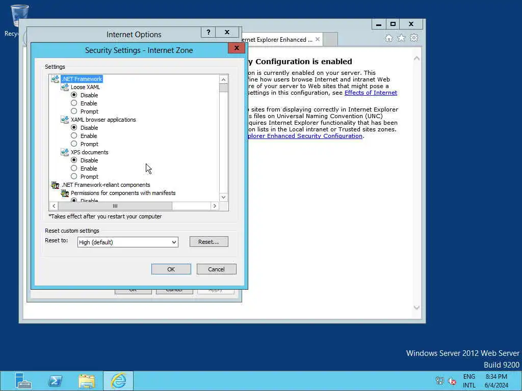Image resolution: width=522 pixels, height=391 pixels.
Task: Open Favorites star icon in Internet Explorer
Action: point(401,38)
